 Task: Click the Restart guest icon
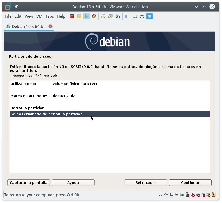(x=94, y=16)
